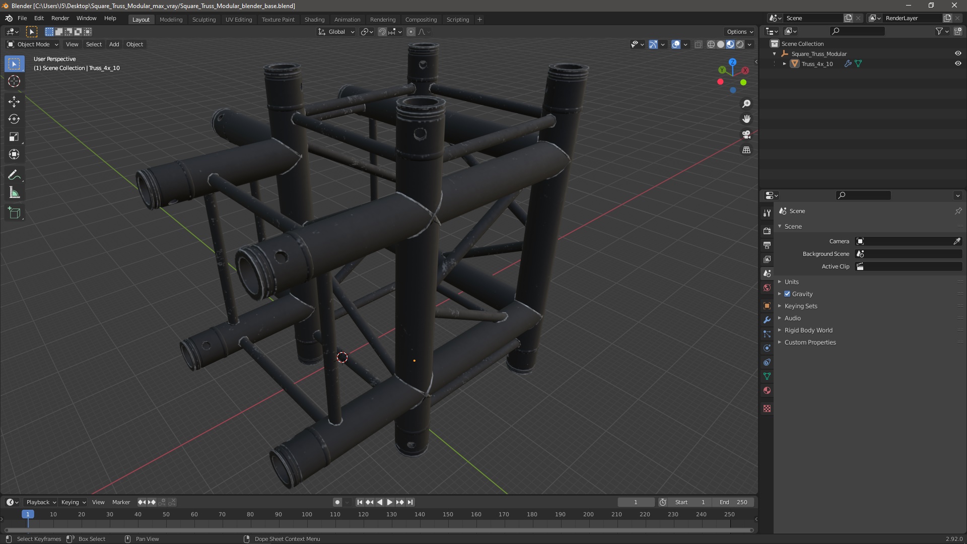This screenshot has height=544, width=967.
Task: Click the current frame marker 1
Action: (28, 514)
